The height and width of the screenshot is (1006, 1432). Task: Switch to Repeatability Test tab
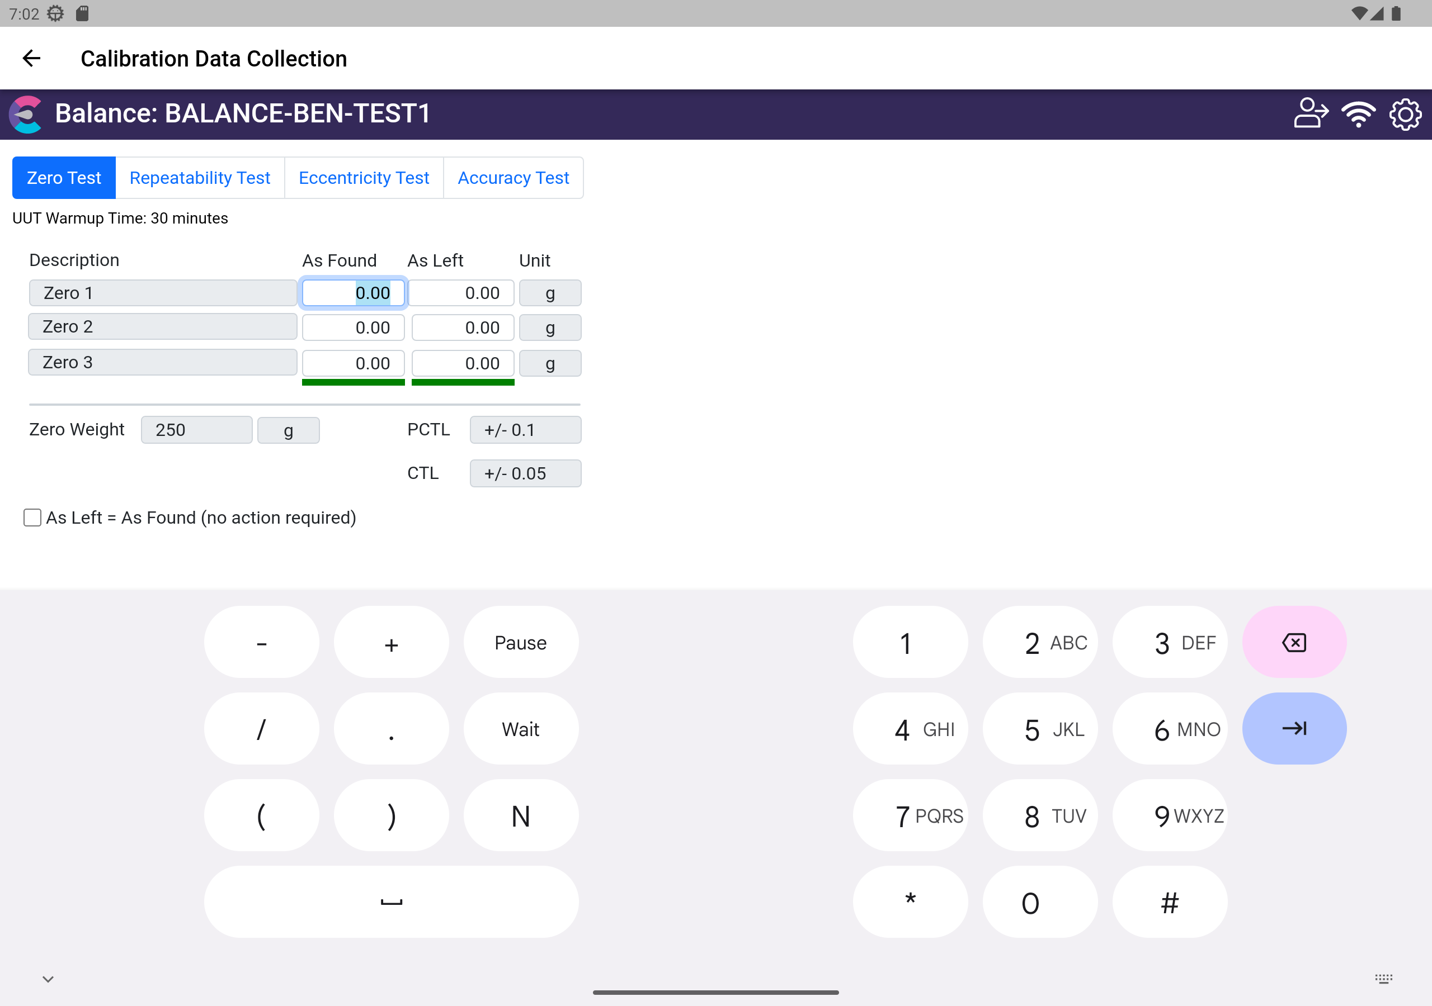(200, 178)
